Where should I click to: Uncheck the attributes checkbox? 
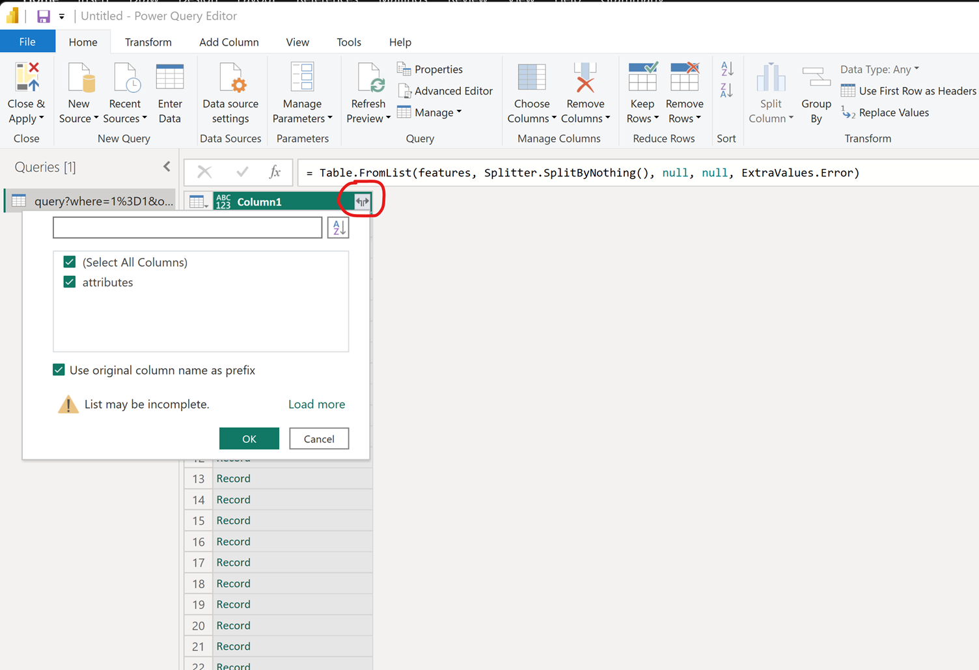pos(70,282)
